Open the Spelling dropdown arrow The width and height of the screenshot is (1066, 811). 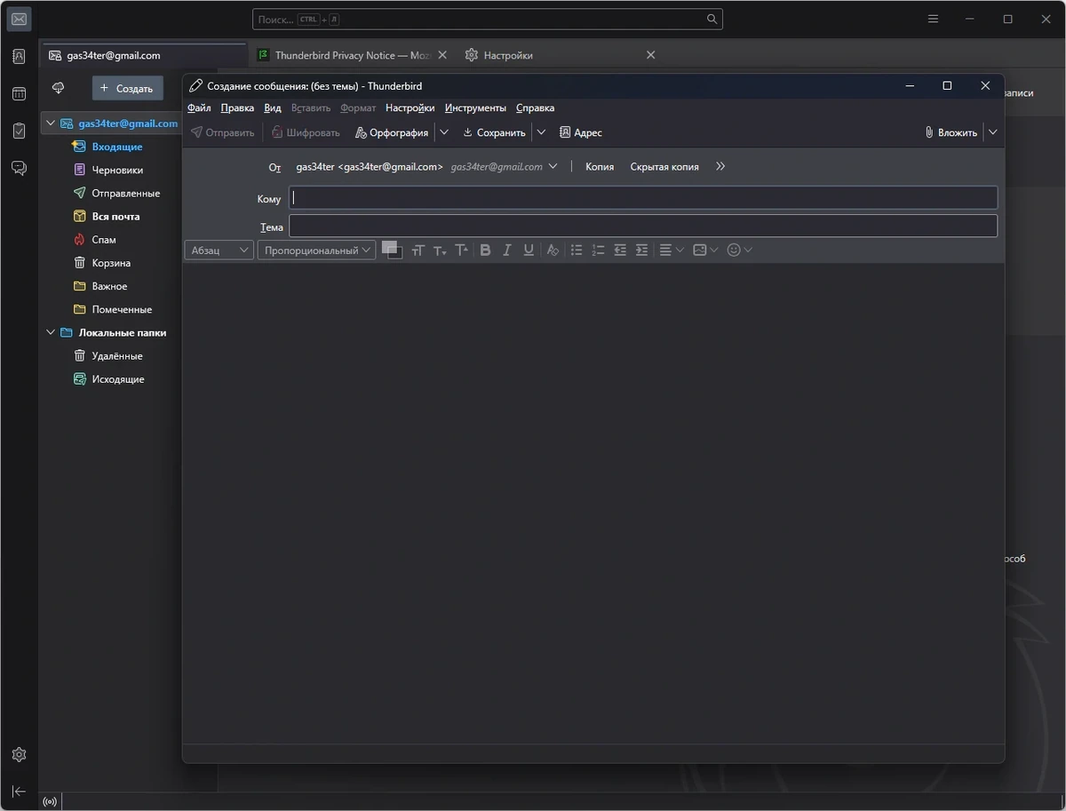pyautogui.click(x=444, y=132)
